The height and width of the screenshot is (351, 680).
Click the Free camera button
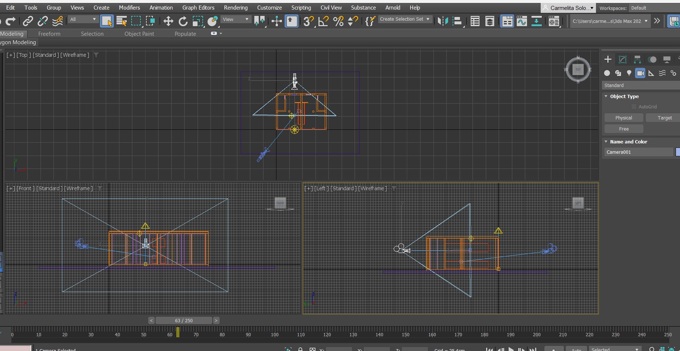click(x=624, y=129)
